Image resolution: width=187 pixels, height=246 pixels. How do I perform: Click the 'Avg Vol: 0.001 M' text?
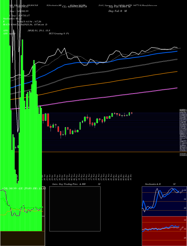click(120, 7)
